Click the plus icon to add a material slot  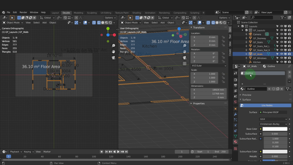tap(289, 72)
